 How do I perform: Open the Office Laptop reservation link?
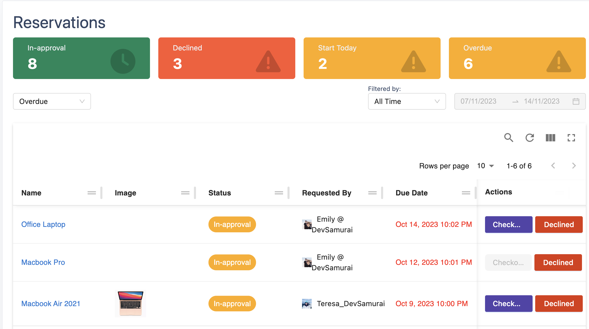[x=43, y=224]
